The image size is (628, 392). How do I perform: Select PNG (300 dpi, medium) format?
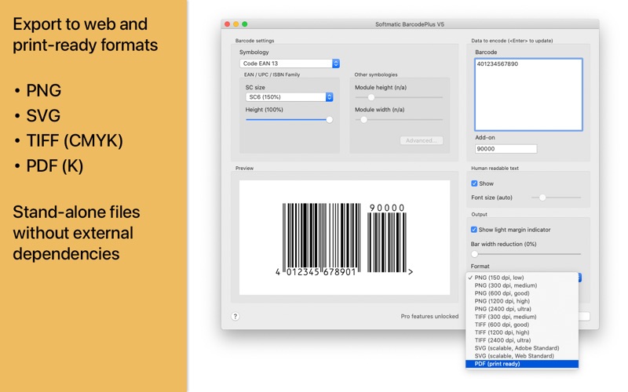(x=522, y=285)
